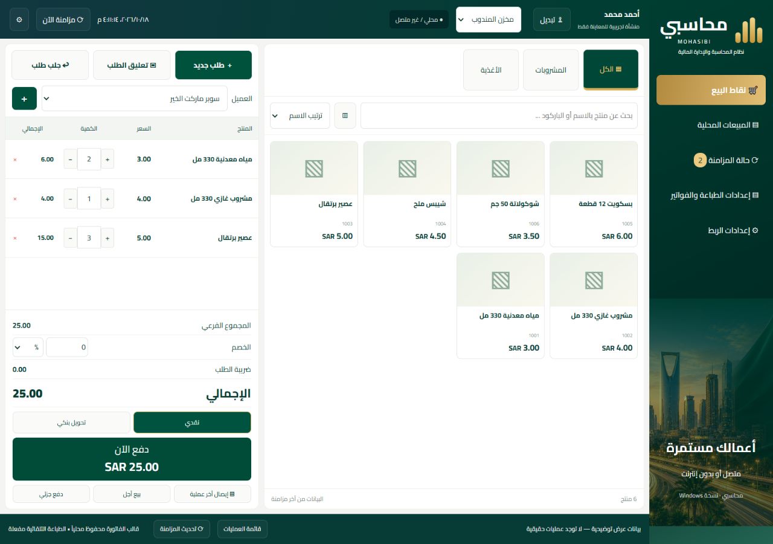Focus the product search field
The image size is (773, 544).
click(x=499, y=115)
